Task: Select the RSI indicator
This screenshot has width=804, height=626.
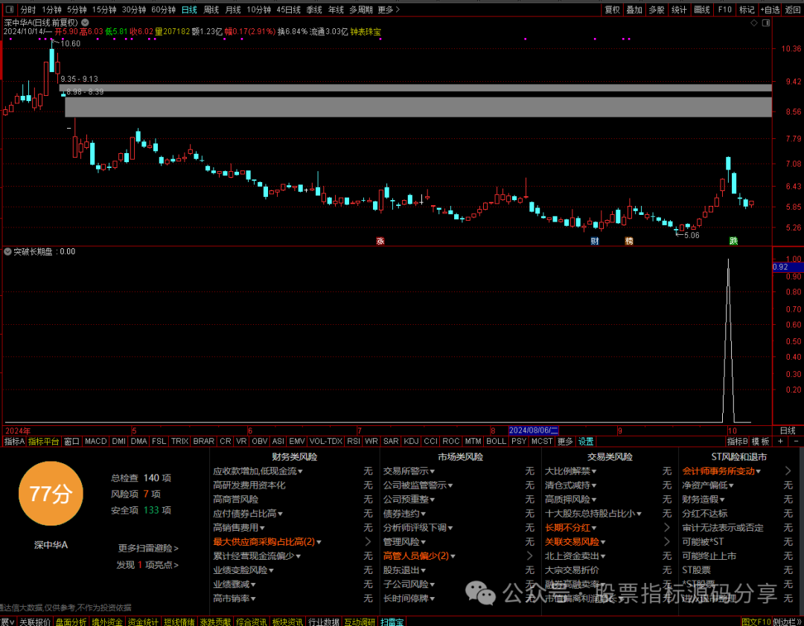Action: (354, 441)
